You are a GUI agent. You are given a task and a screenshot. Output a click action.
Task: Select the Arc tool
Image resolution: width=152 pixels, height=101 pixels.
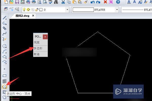(x=5, y=51)
